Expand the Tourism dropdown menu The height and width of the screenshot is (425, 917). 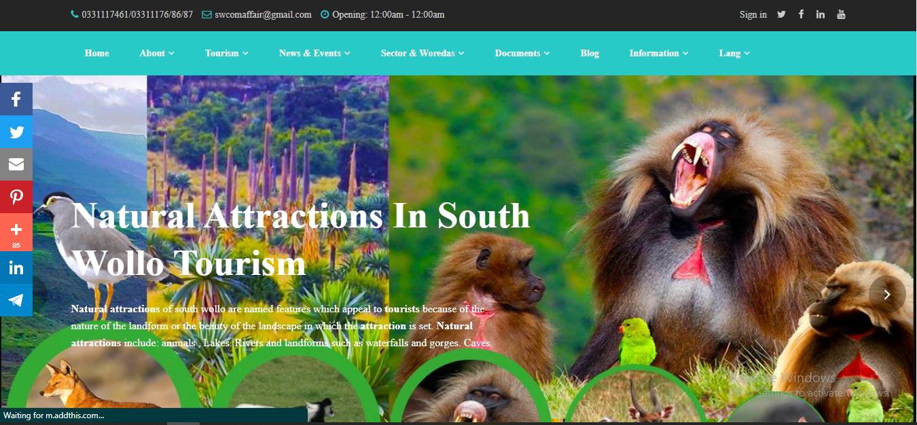[x=227, y=53]
